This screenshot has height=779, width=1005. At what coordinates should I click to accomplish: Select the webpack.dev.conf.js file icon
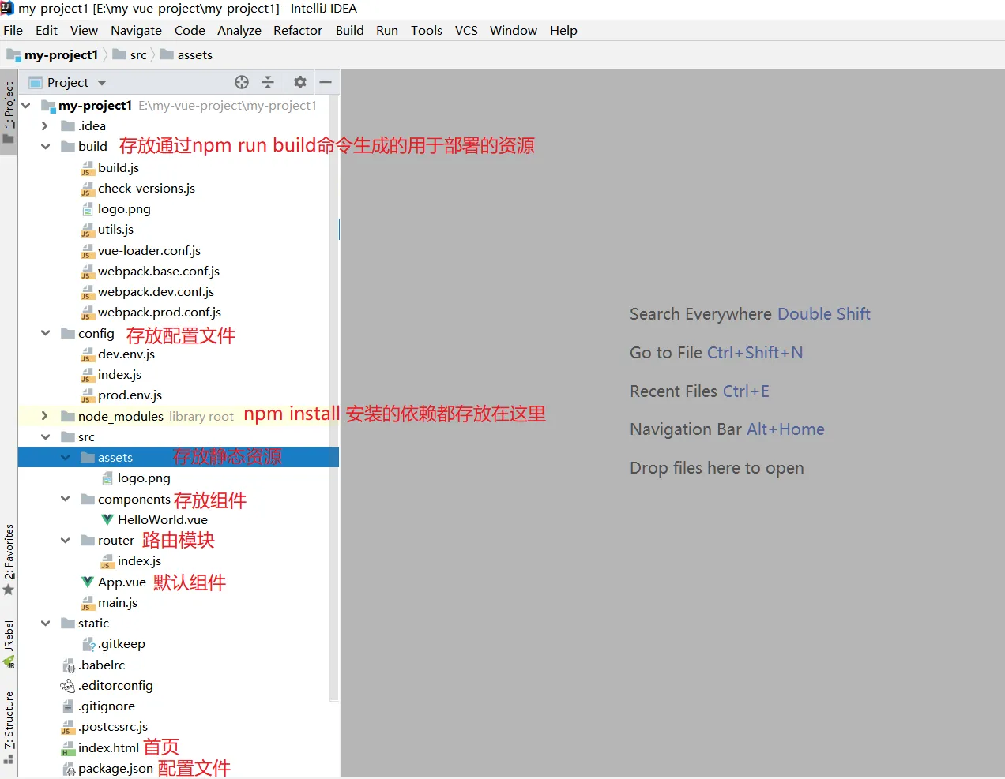coord(88,292)
